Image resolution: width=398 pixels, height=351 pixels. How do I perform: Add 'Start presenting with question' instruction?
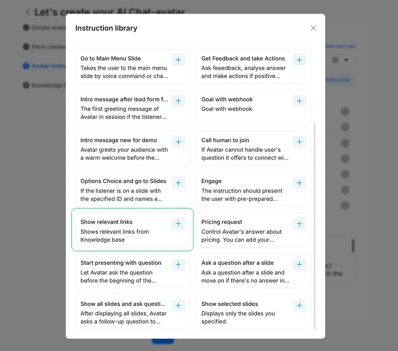(178, 265)
